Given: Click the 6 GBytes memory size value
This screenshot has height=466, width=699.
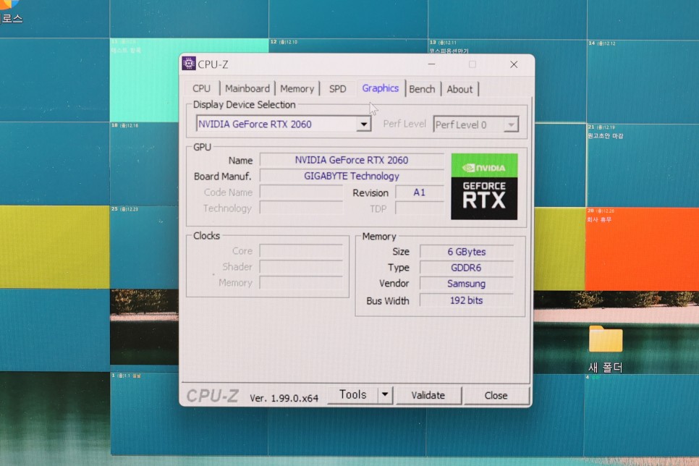Looking at the screenshot, I should pos(466,252).
